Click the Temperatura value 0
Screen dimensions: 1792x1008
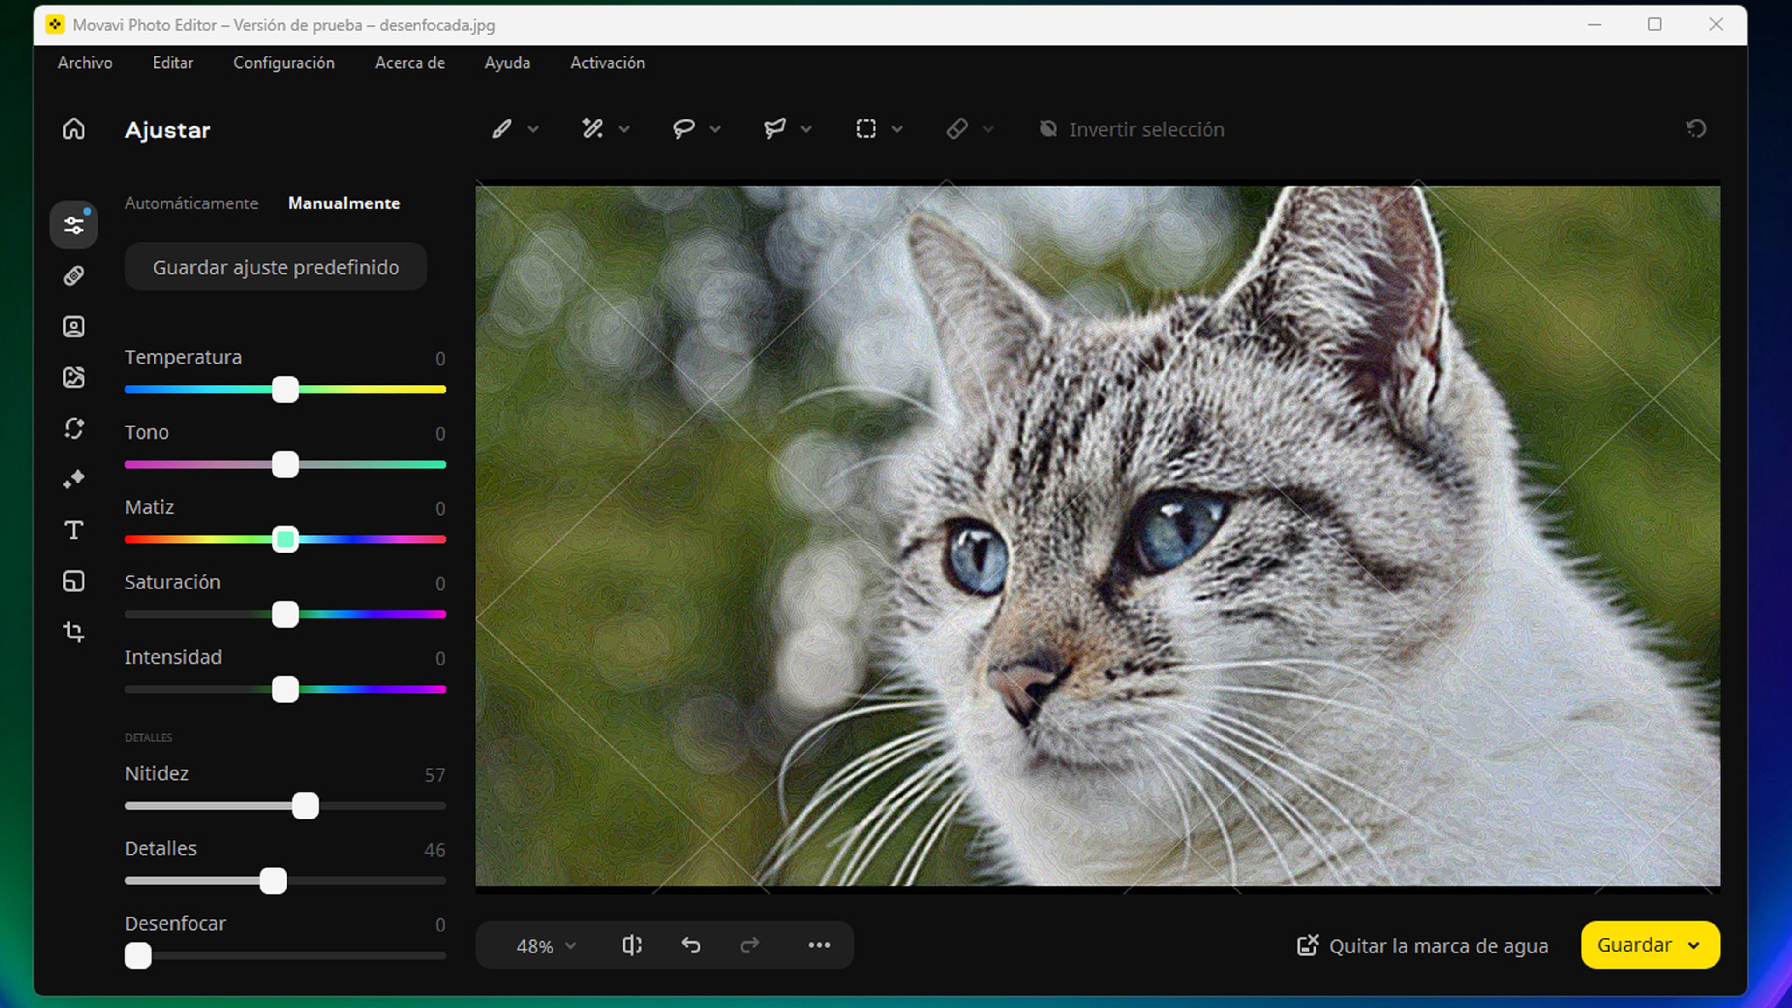[x=441, y=359]
